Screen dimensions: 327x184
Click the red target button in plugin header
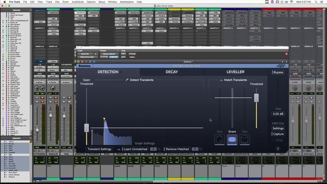[286, 54]
